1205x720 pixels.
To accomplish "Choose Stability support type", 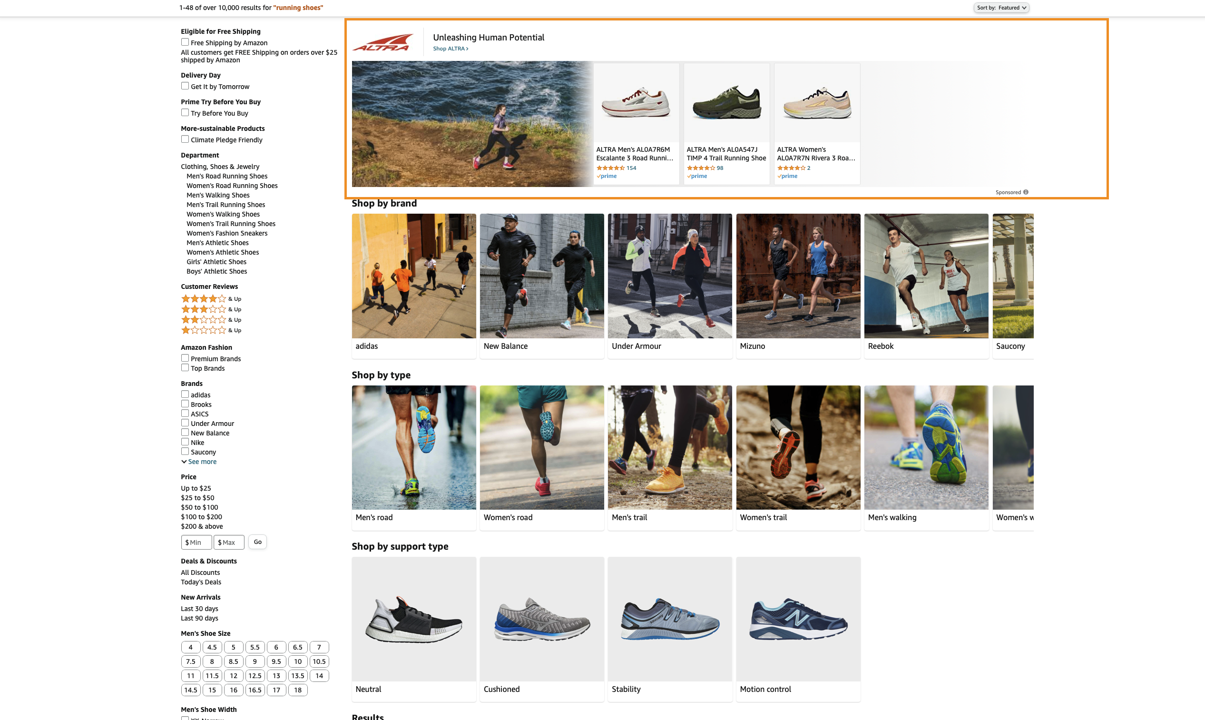I will point(670,629).
